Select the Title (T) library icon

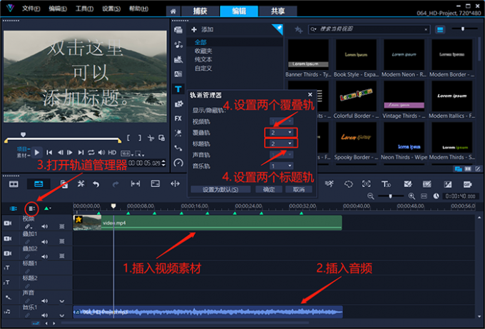point(178,89)
